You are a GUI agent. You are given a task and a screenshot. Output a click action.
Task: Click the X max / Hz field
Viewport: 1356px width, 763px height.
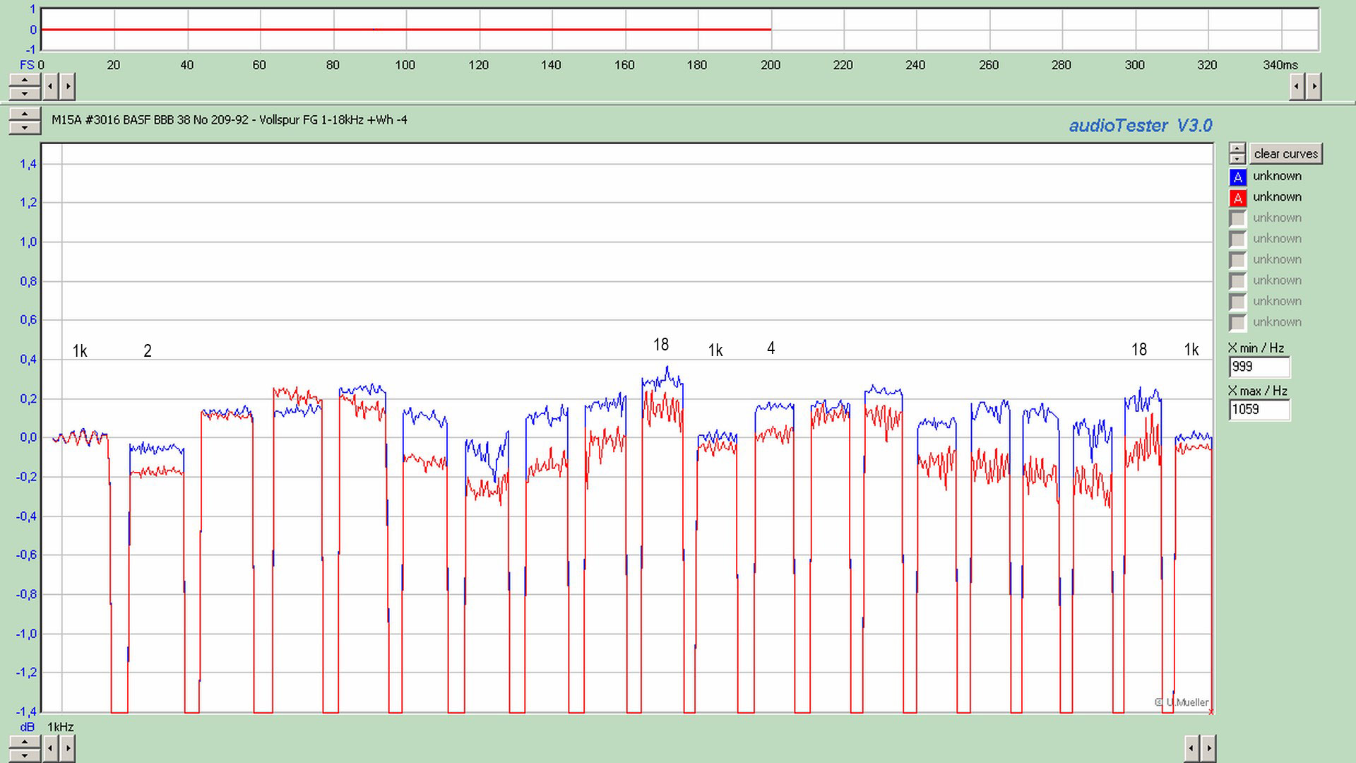click(1259, 410)
